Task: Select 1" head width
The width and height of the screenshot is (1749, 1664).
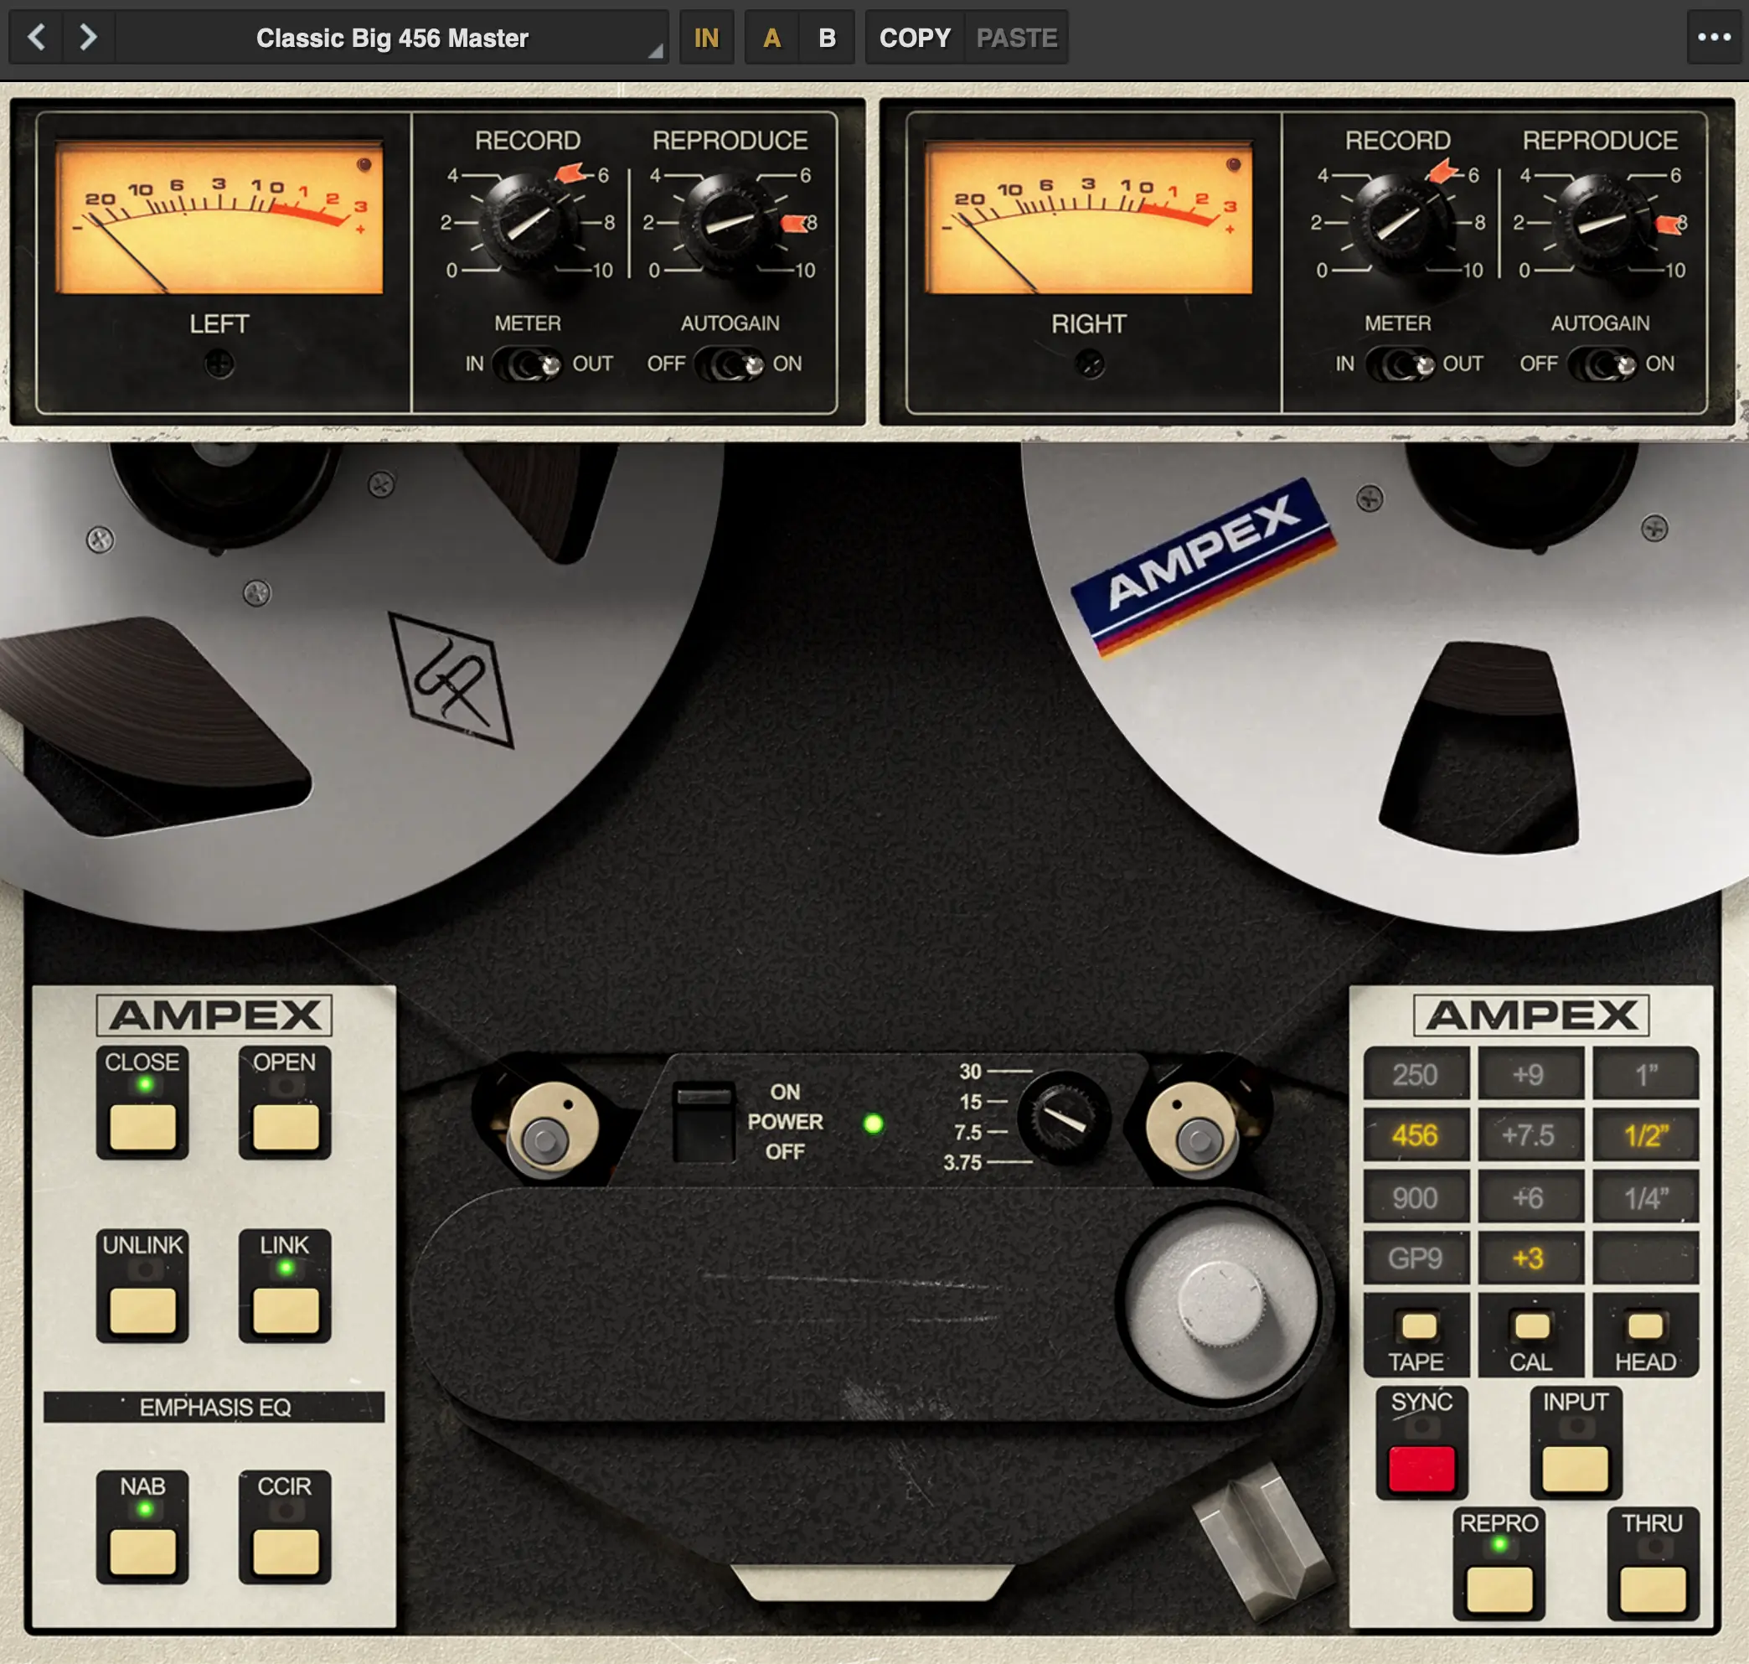Action: coord(1646,1074)
